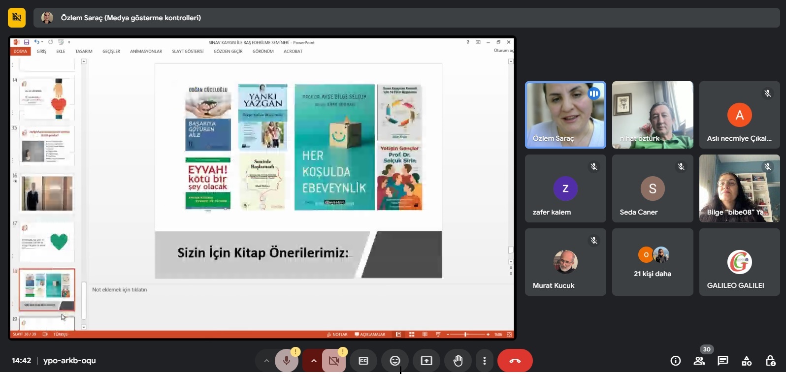
Task: Open the GÖZDEN GEÇİR tab
Action: tap(228, 51)
